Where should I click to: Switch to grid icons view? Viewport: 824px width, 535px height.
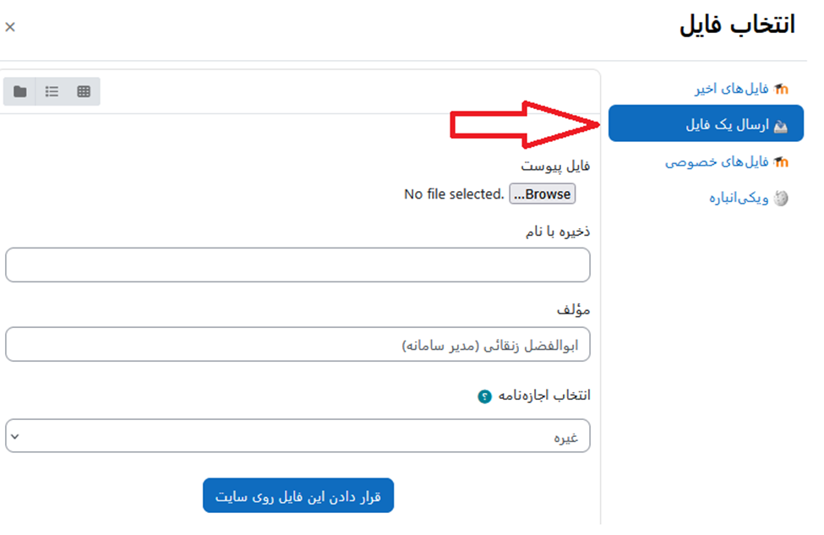[x=84, y=91]
